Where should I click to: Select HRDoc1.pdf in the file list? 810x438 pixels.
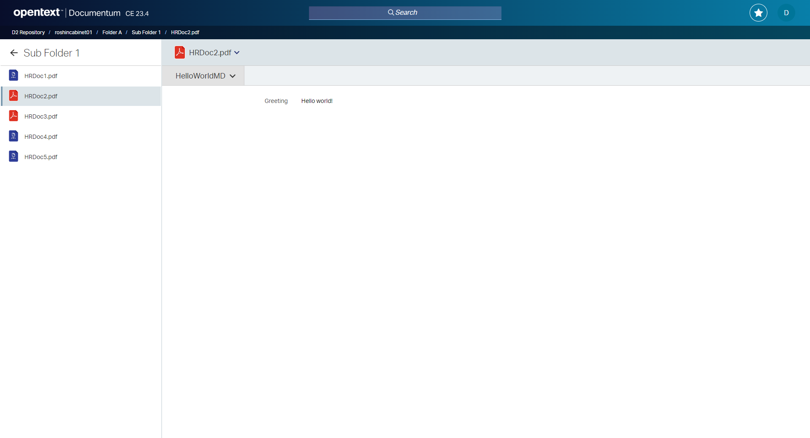pyautogui.click(x=41, y=76)
